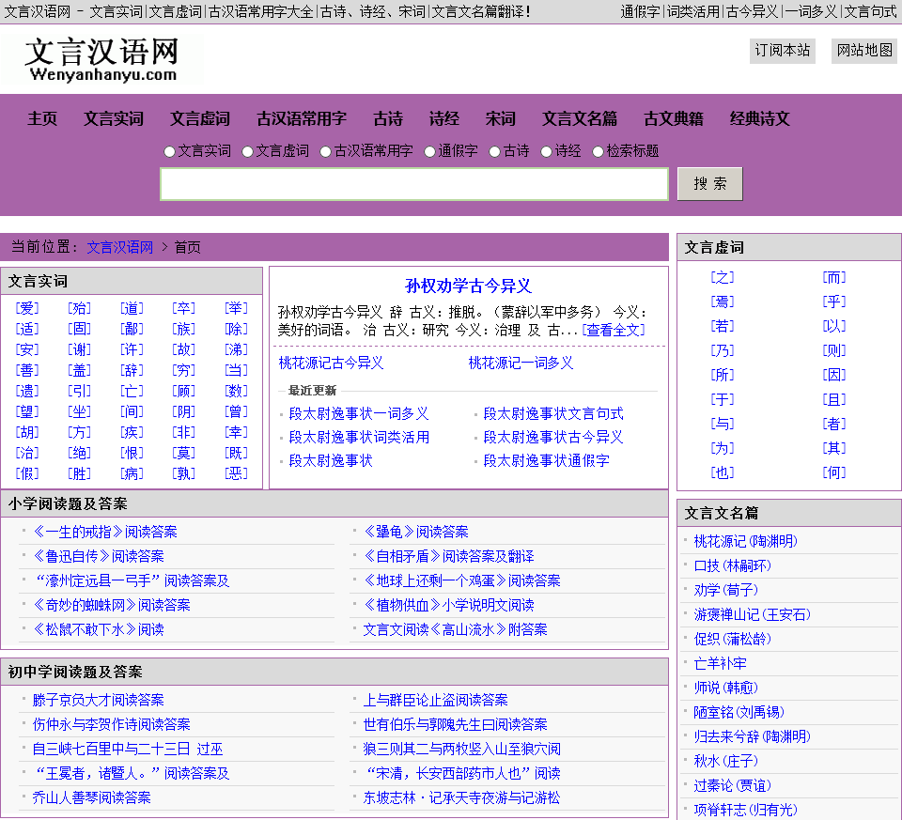
Task: Open 亡羊补牢 link in 文言文名篇
Action: click(720, 663)
